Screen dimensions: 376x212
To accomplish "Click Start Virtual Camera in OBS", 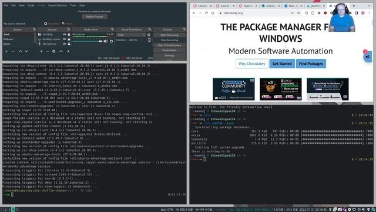I will tap(169, 45).
